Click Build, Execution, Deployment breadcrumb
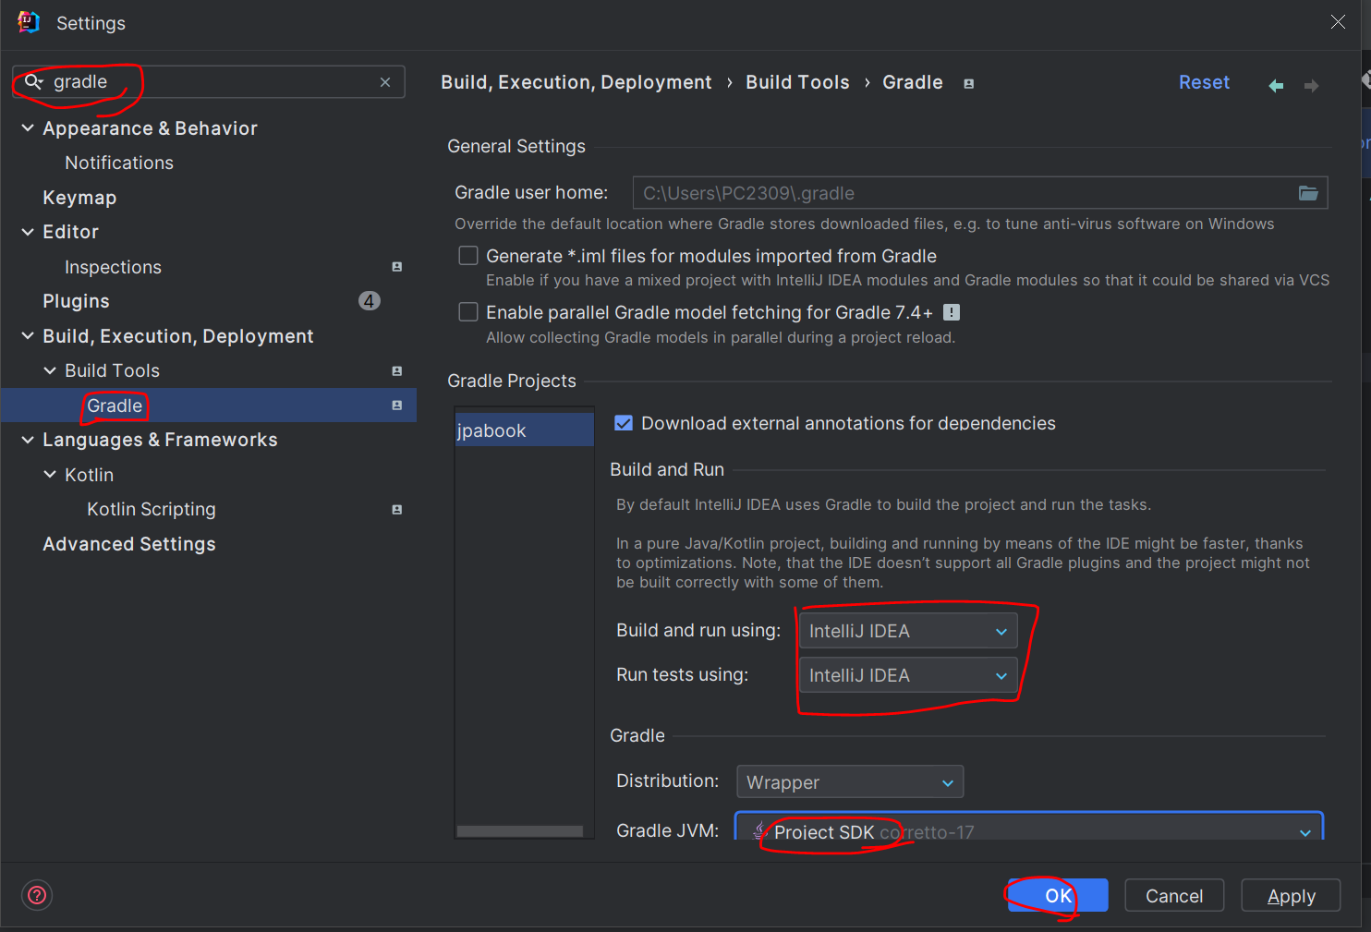This screenshot has height=932, width=1371. (576, 82)
